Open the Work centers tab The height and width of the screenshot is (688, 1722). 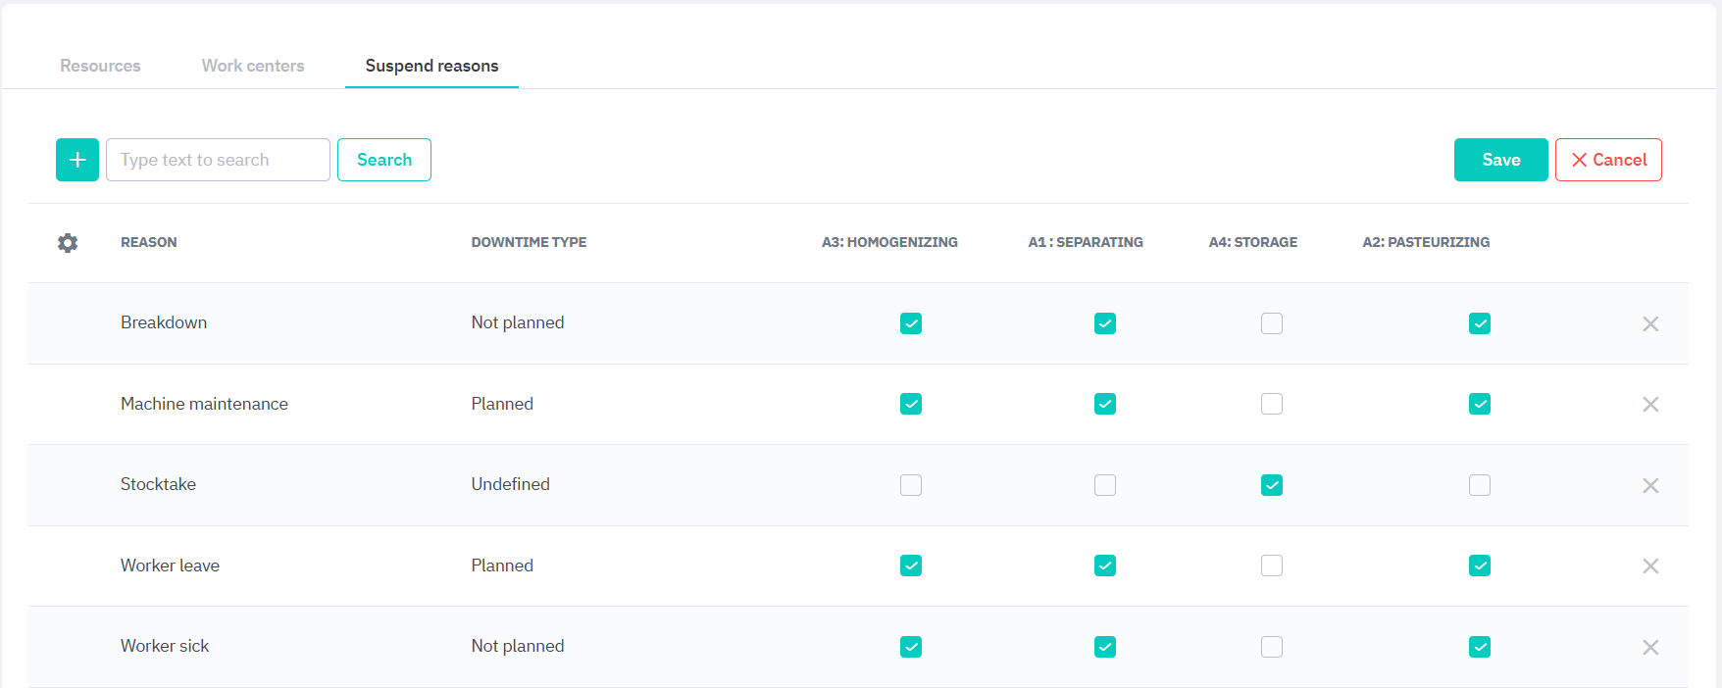tap(253, 66)
